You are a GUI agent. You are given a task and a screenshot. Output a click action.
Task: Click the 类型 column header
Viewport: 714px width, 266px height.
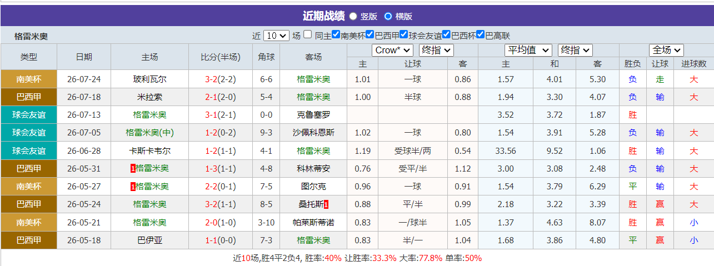click(29, 57)
